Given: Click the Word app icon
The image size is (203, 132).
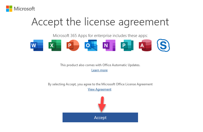Looking at the screenshot, I should tap(37, 45).
